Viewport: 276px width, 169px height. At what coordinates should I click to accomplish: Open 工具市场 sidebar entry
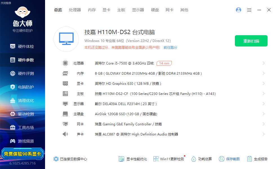tap(22, 128)
